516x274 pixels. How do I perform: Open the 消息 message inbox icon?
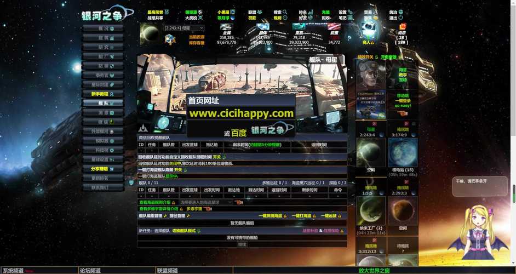click(x=403, y=27)
